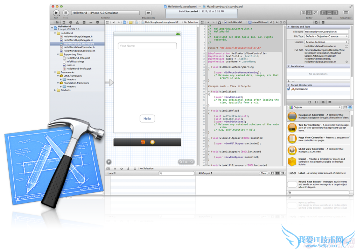Open related items menu in storyboard jump bar
357x251 pixels.
107,22
